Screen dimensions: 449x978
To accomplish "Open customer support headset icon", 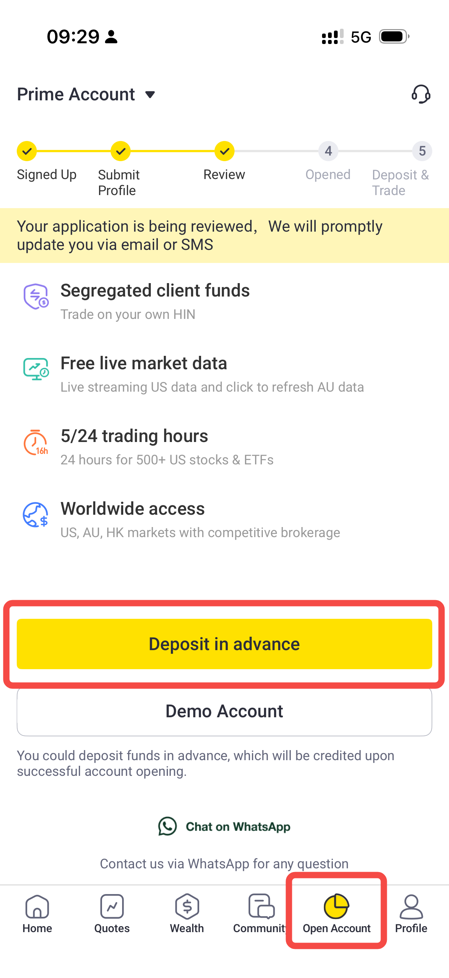I will click(421, 94).
